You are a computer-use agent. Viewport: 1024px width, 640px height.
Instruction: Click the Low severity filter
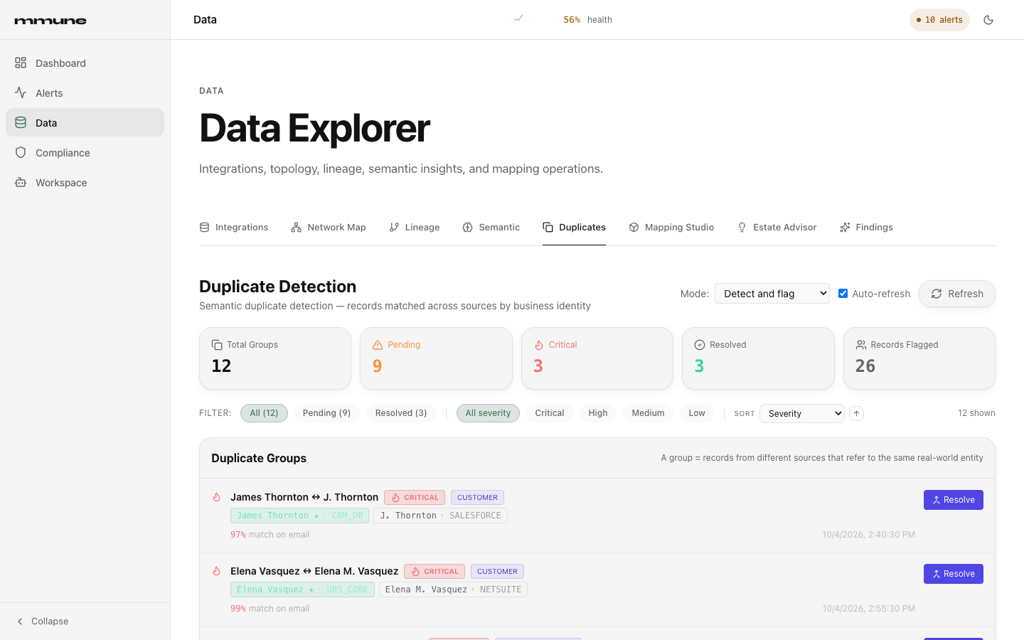[697, 413]
